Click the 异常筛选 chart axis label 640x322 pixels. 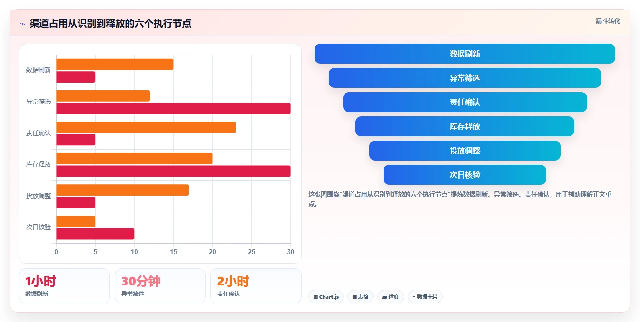tap(39, 102)
